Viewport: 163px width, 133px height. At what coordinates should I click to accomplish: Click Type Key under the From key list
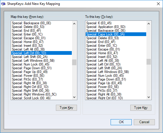pos(66,108)
